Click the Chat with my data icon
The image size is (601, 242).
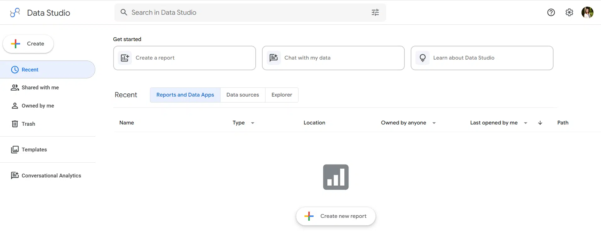pos(274,58)
